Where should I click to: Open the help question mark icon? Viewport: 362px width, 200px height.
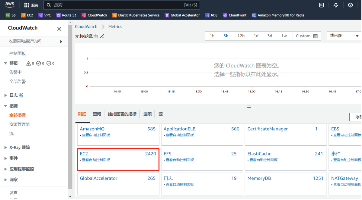350,5
